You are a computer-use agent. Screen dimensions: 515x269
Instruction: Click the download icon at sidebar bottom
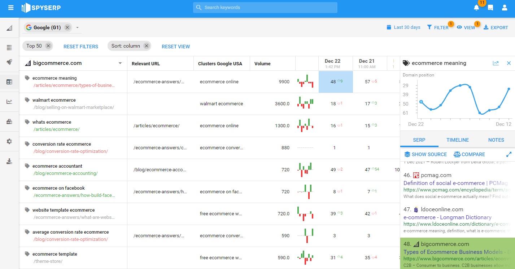pos(9,161)
